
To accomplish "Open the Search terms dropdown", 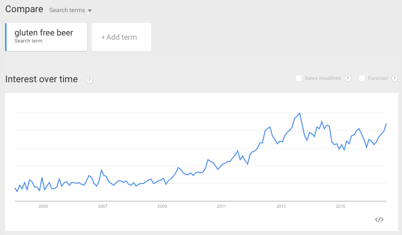I will pyautogui.click(x=70, y=10).
